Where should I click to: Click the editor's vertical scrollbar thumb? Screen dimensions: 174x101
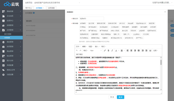point(161,62)
